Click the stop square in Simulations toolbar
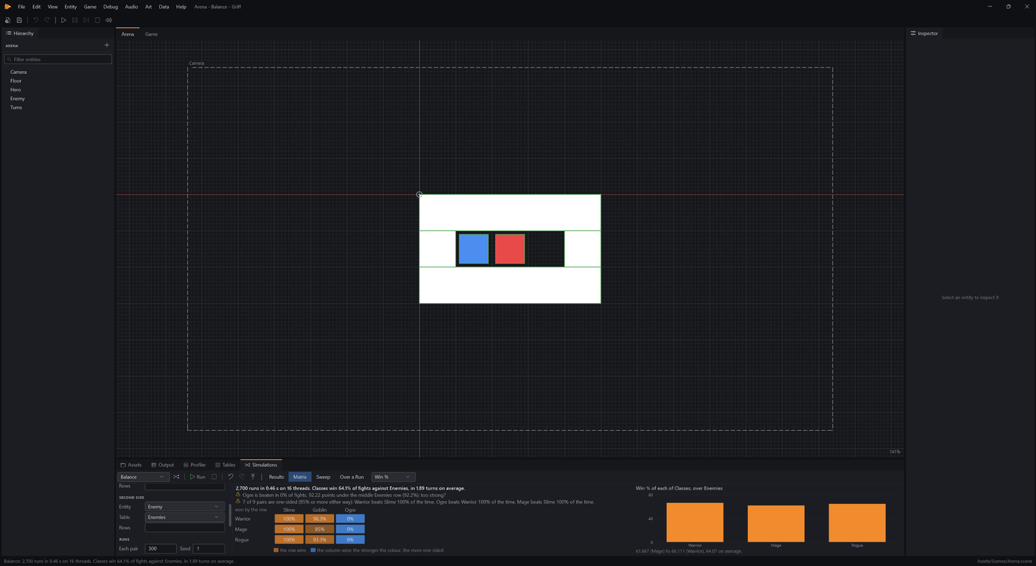The width and height of the screenshot is (1036, 566). pyautogui.click(x=214, y=477)
